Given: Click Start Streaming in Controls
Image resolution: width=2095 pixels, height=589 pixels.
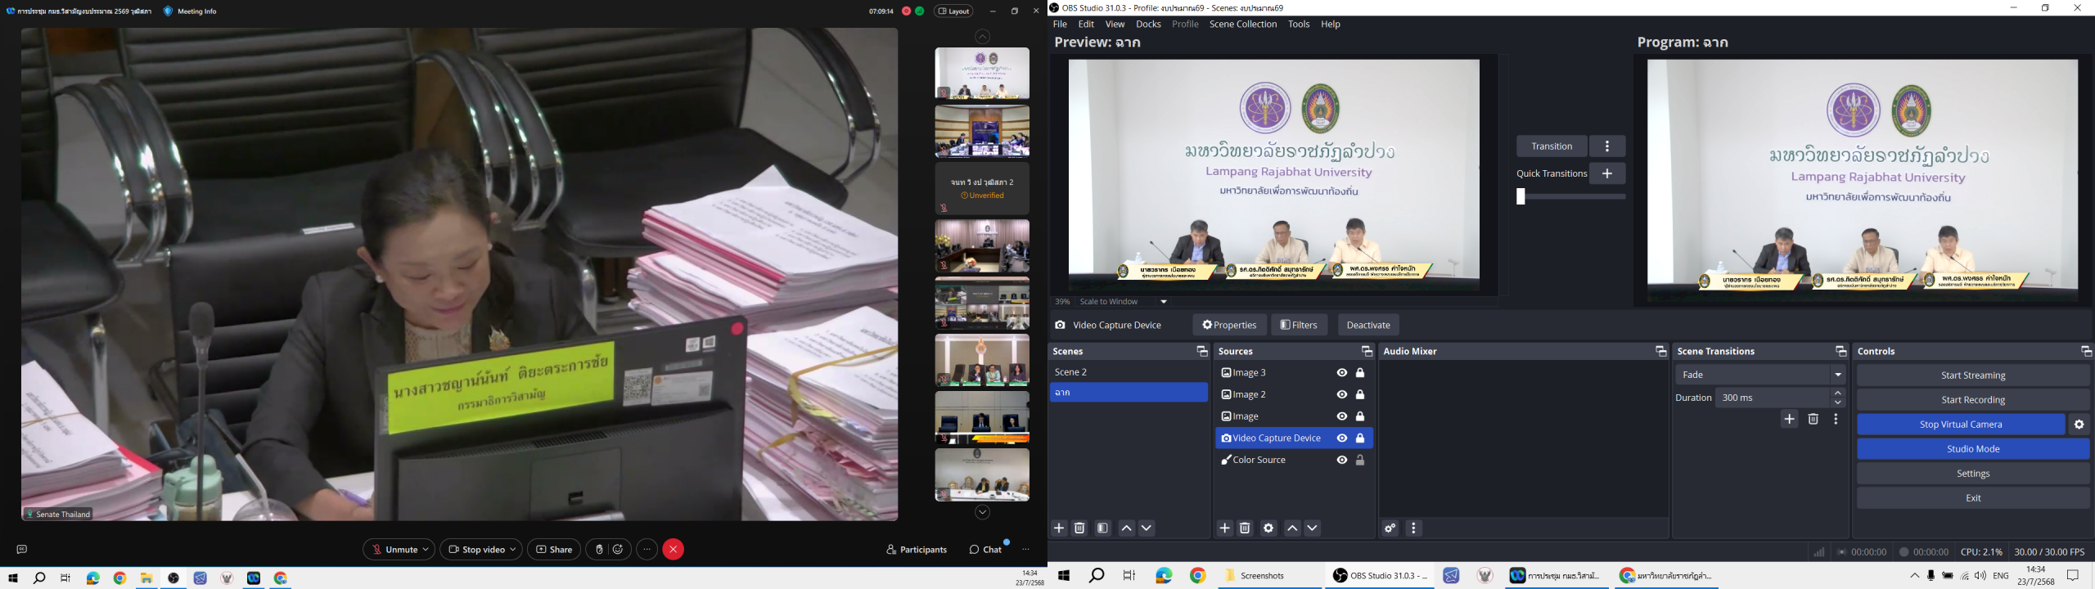Looking at the screenshot, I should 1973,375.
